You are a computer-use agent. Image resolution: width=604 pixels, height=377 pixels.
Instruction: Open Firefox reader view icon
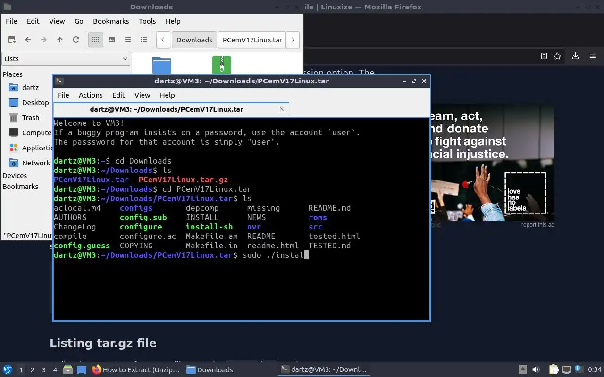(x=544, y=56)
